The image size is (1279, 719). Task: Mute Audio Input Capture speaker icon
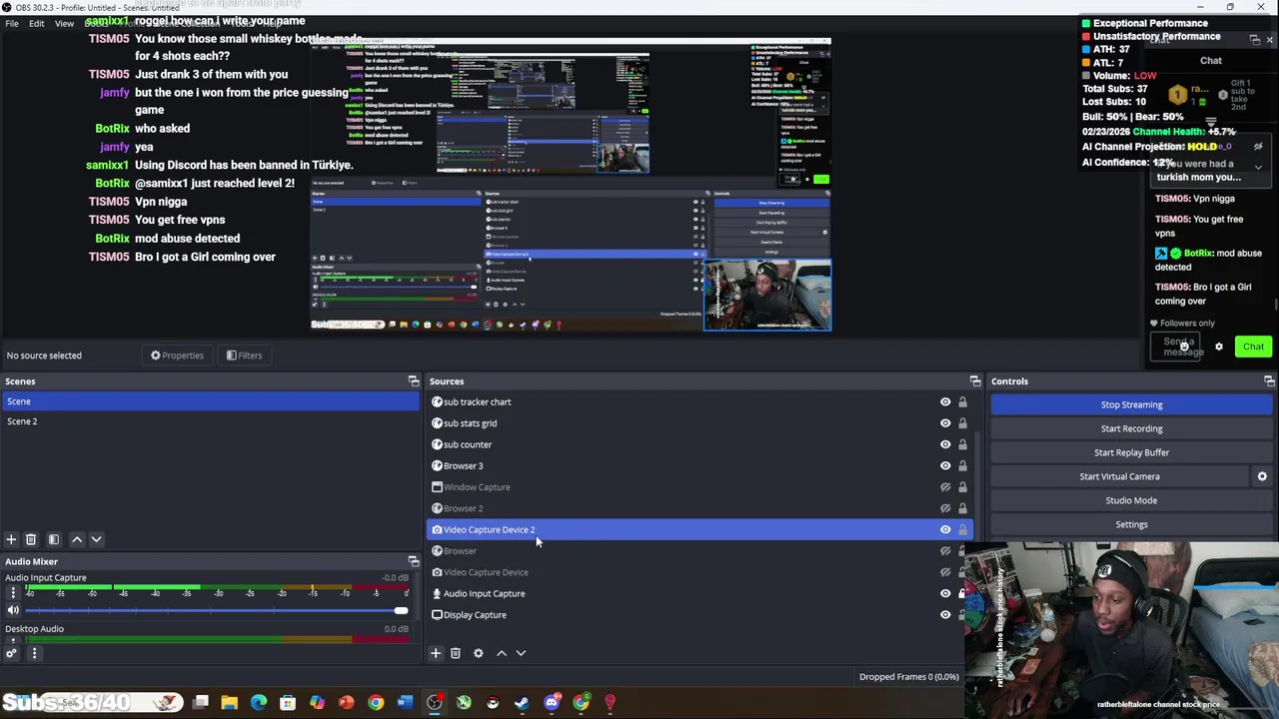13,610
